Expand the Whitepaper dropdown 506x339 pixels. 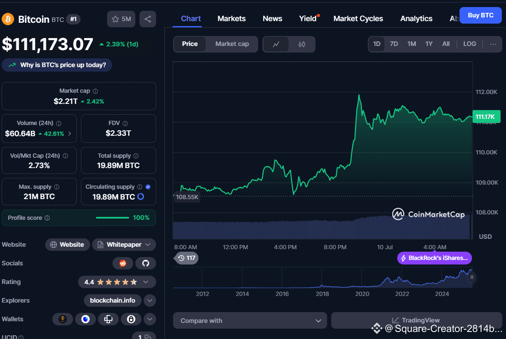[147, 245]
